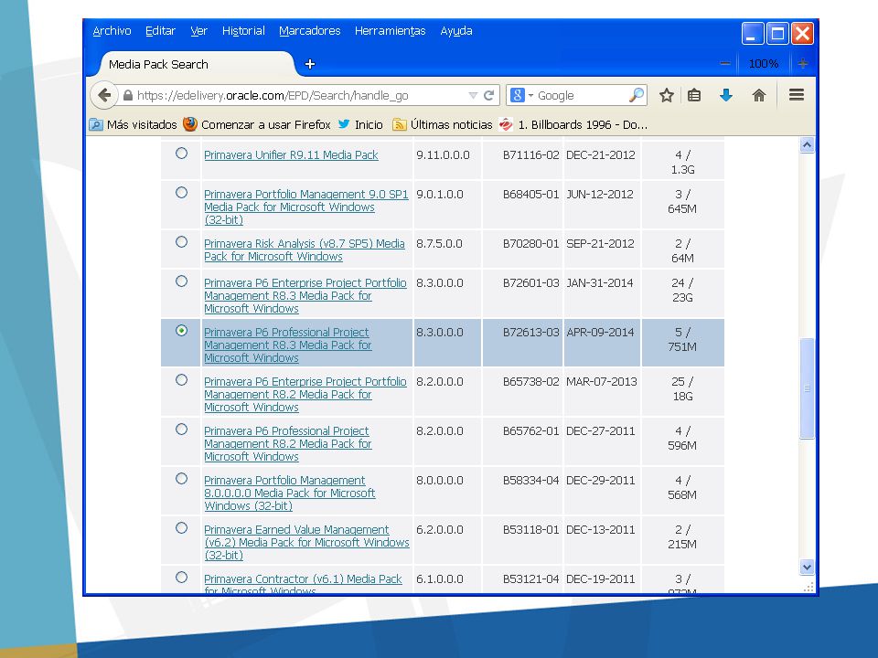Go to the home page icon
Image resolution: width=878 pixels, height=658 pixels.
pyautogui.click(x=759, y=95)
